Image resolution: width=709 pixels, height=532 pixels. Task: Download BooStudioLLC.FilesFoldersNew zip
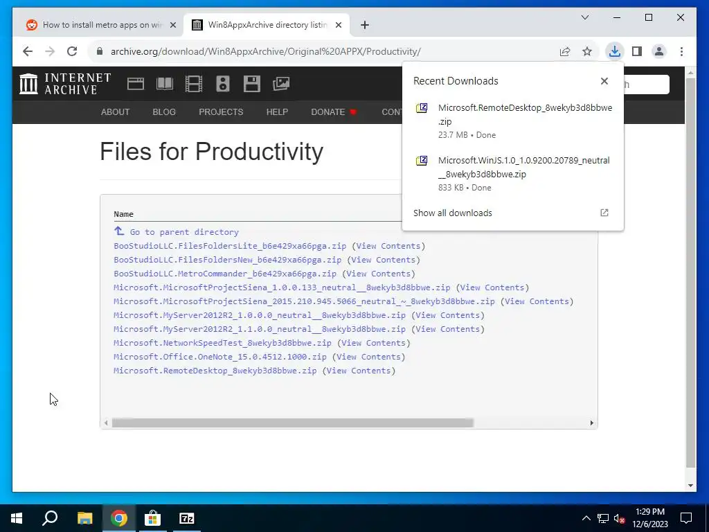[x=227, y=260]
